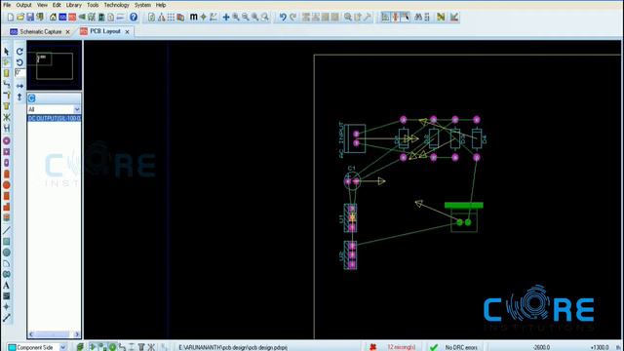Viewport: 624px width, 351px height.
Task: Open the Output menu
Action: 23,5
